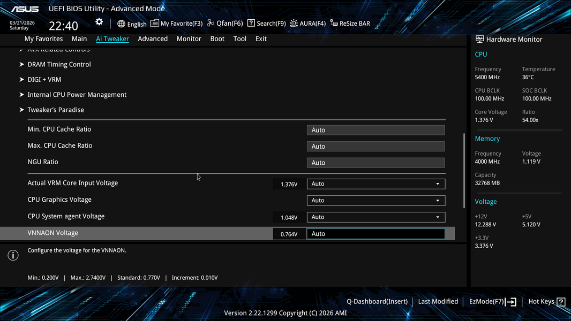
Task: Switch to My Favorites tab
Action: (43, 39)
